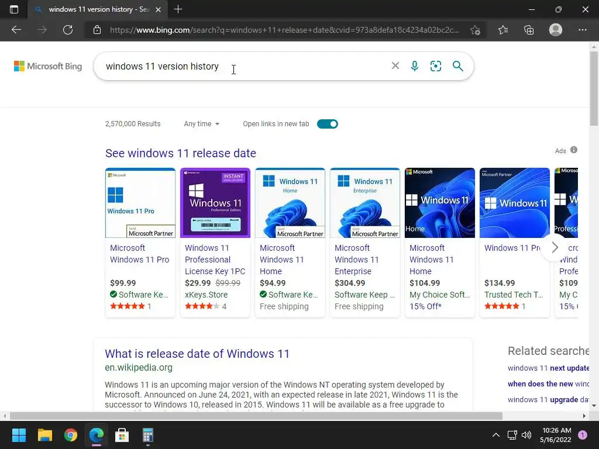This screenshot has width=599, height=449.
Task: Open the Favorites list icon
Action: pos(503,30)
